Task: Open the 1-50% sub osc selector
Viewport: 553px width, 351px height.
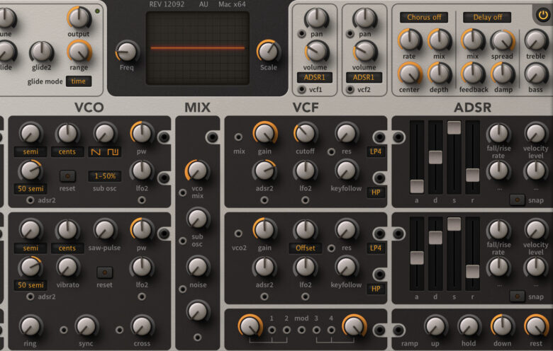Action: click(x=105, y=176)
